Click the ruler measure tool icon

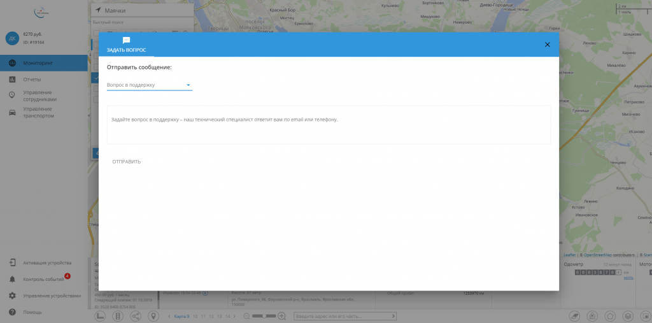pyautogui.click(x=100, y=317)
